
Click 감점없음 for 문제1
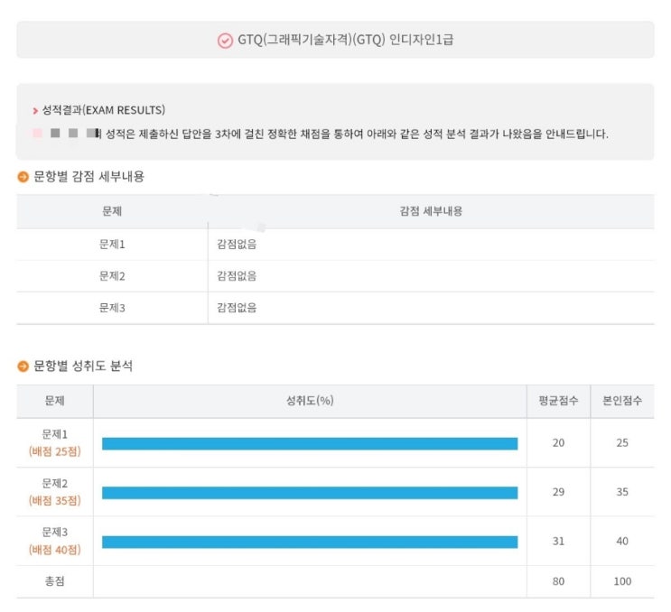[x=237, y=245]
